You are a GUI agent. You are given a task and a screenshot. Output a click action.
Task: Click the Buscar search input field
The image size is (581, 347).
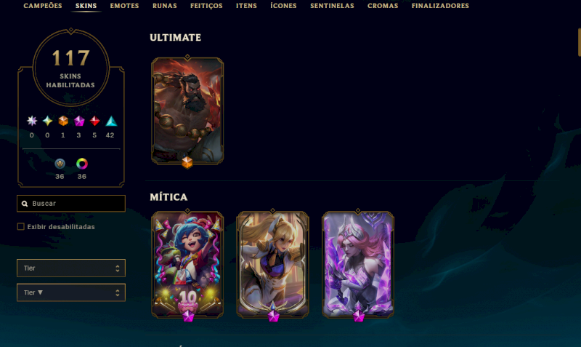click(71, 204)
